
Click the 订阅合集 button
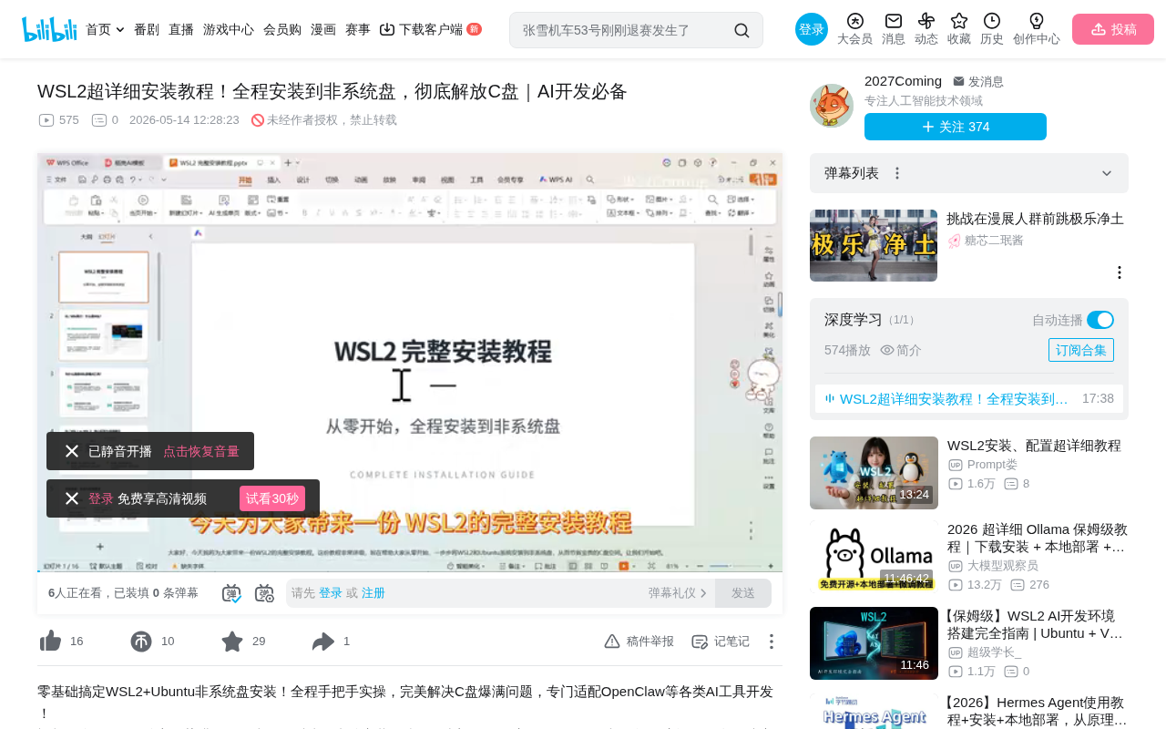(1081, 350)
